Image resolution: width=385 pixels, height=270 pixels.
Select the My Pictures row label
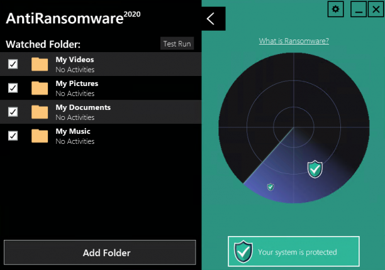[77, 84]
